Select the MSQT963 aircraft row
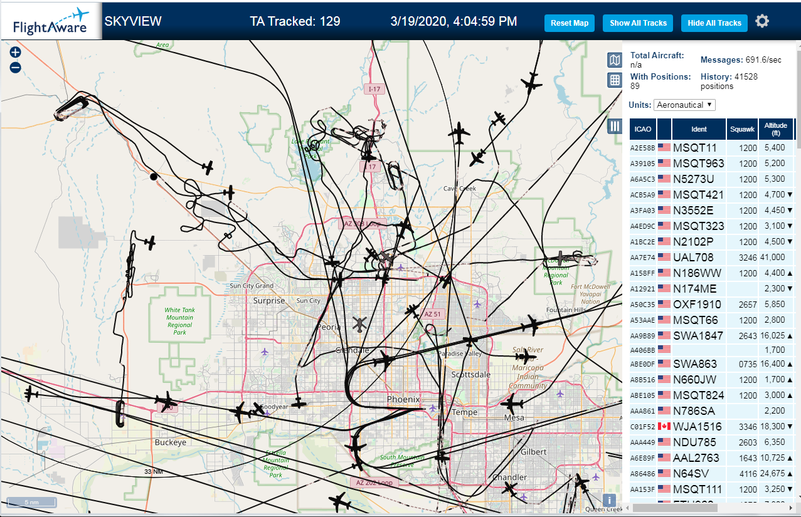Image resolution: width=801 pixels, height=517 pixels. point(712,164)
